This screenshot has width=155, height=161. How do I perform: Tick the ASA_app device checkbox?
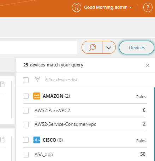click(x=26, y=155)
